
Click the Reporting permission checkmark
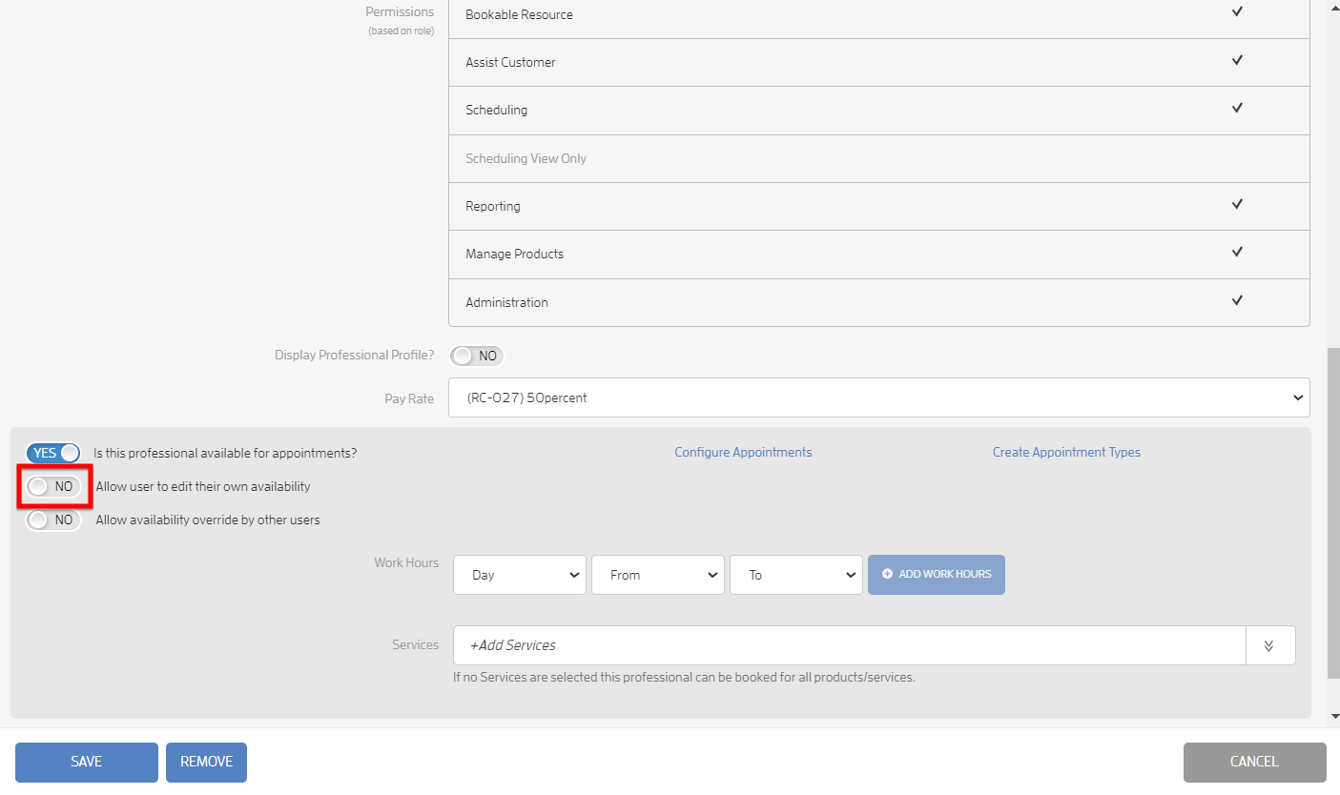(x=1237, y=204)
